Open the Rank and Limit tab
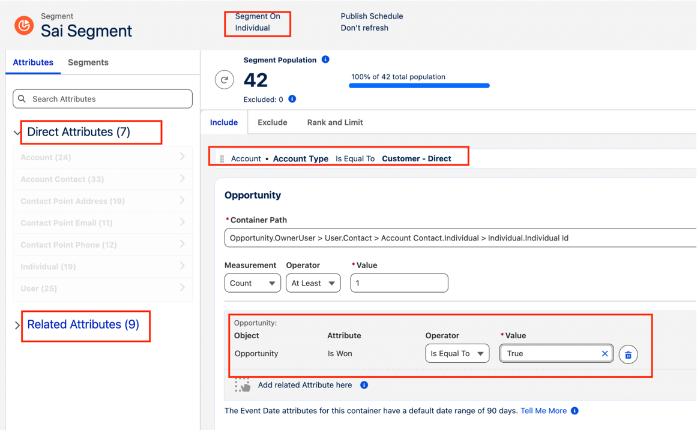The image size is (697, 430). coord(335,122)
